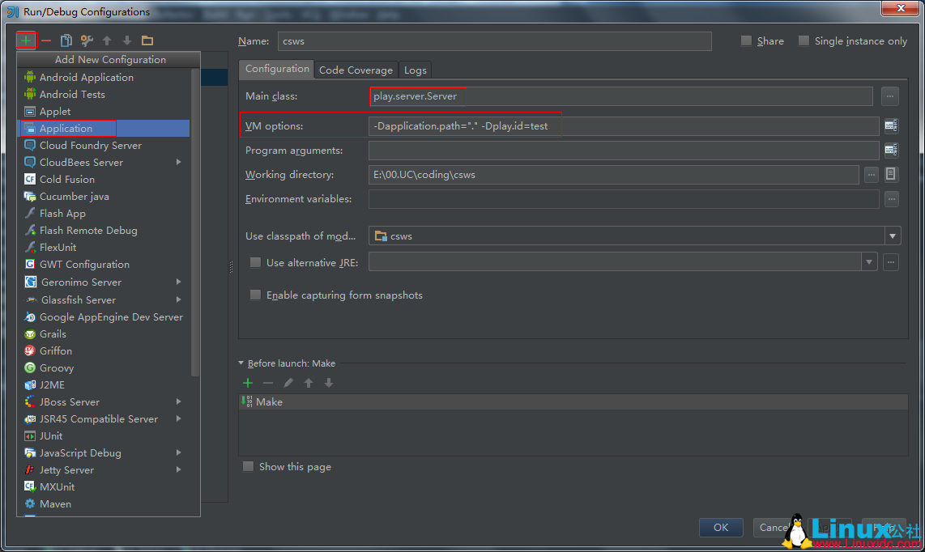925x552 pixels.
Task: Click the Program arguments input field
Action: coord(623,151)
